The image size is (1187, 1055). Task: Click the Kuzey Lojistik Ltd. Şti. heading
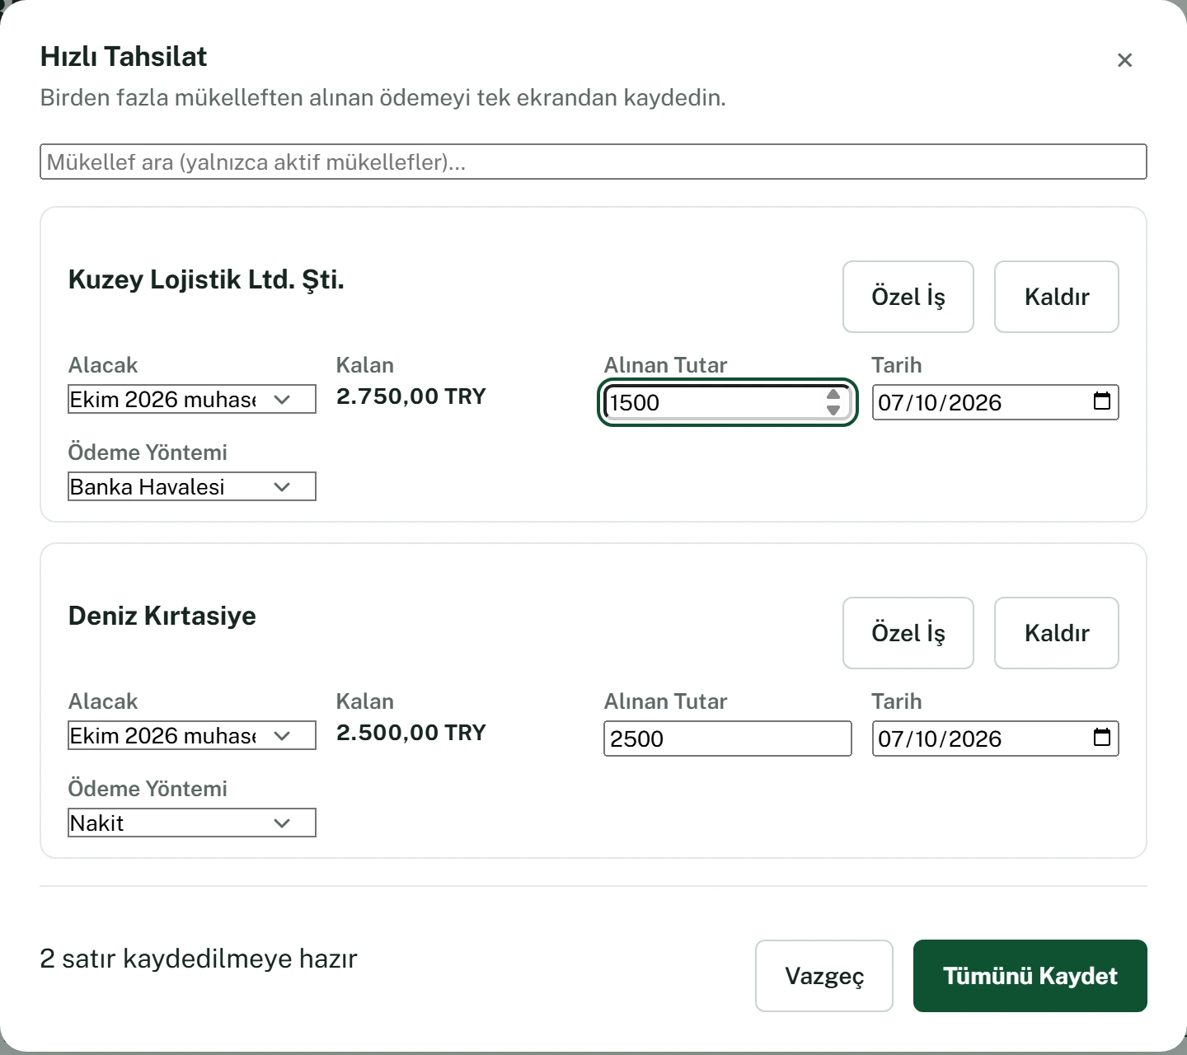coord(206,280)
